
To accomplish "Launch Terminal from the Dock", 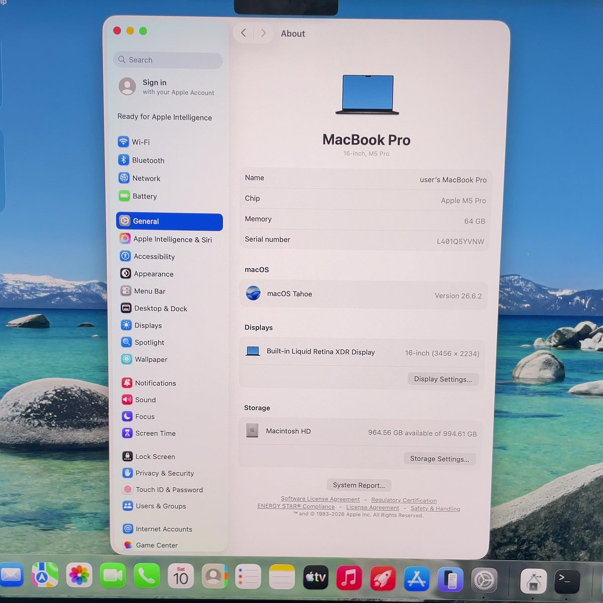I will (x=566, y=581).
